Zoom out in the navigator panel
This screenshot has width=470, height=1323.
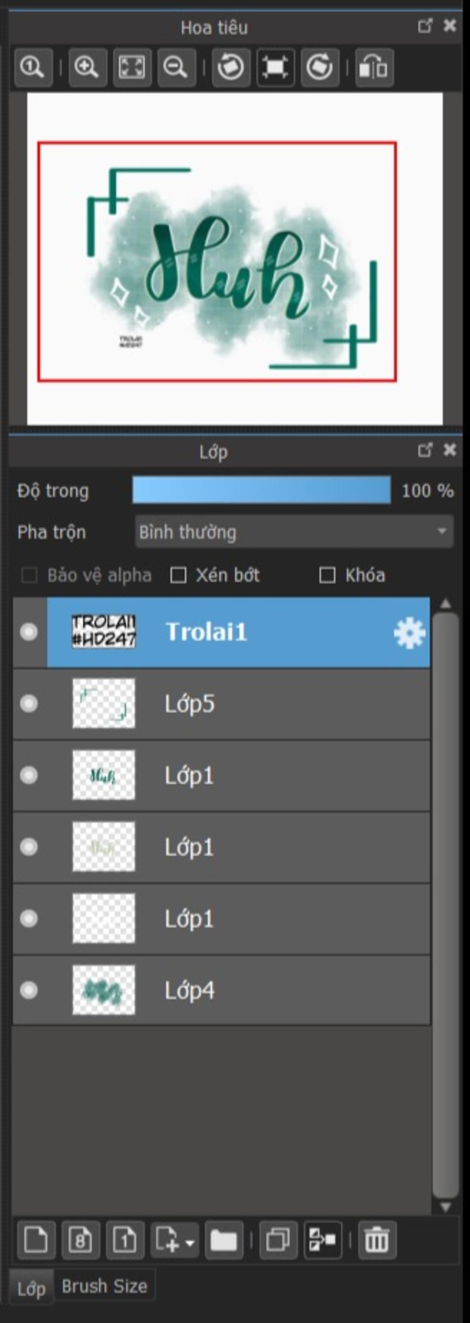point(176,67)
